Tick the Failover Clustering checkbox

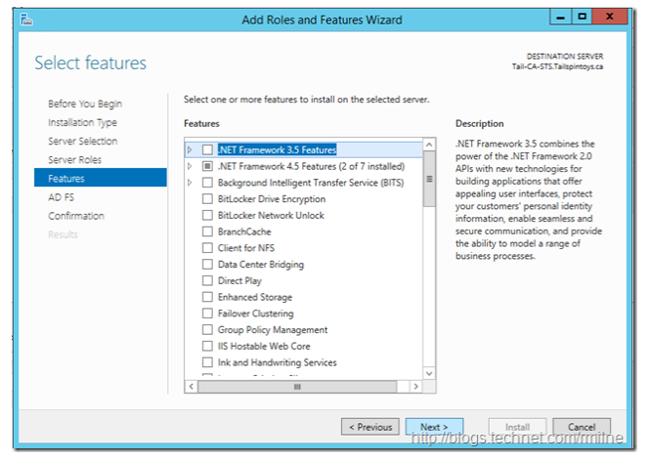[x=207, y=314]
